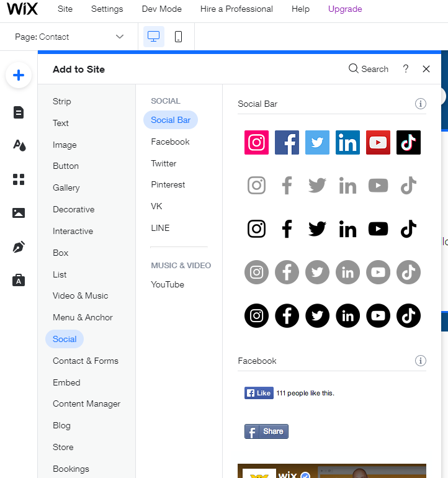Screen dimensions: 448x478
Task: Jump to Facebook subcategory
Action: click(x=171, y=142)
